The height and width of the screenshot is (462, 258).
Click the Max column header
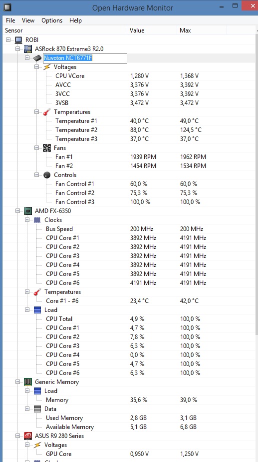coord(202,30)
